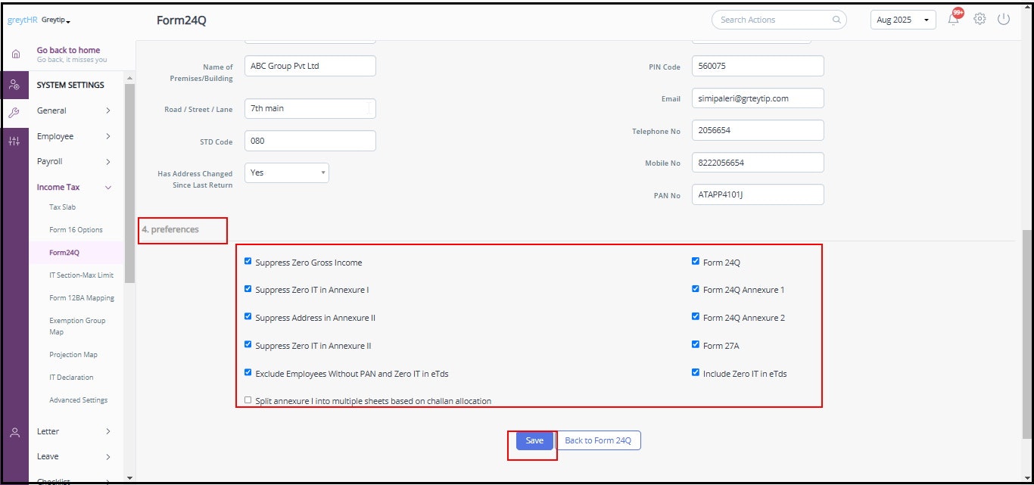Screen dimensions: 1034x485
Task: Click the wrench tools icon in the sidebar
Action: (x=15, y=111)
